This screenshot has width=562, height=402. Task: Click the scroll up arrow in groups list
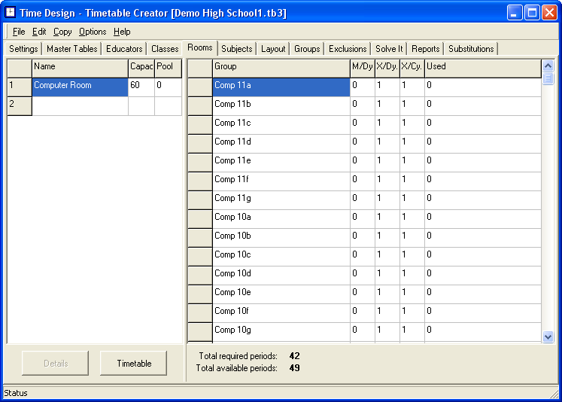pyautogui.click(x=548, y=66)
